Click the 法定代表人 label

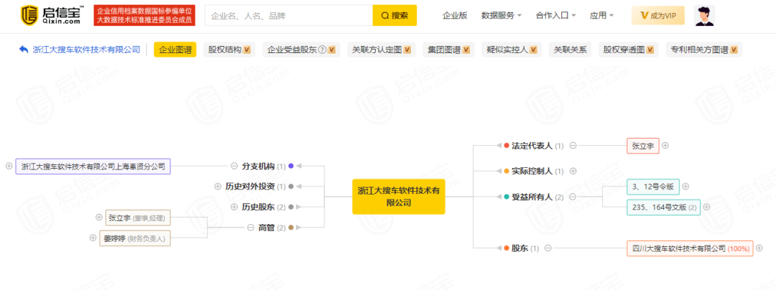coord(532,146)
